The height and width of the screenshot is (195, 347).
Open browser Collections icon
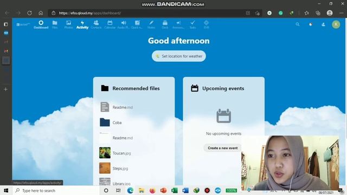pos(318,13)
